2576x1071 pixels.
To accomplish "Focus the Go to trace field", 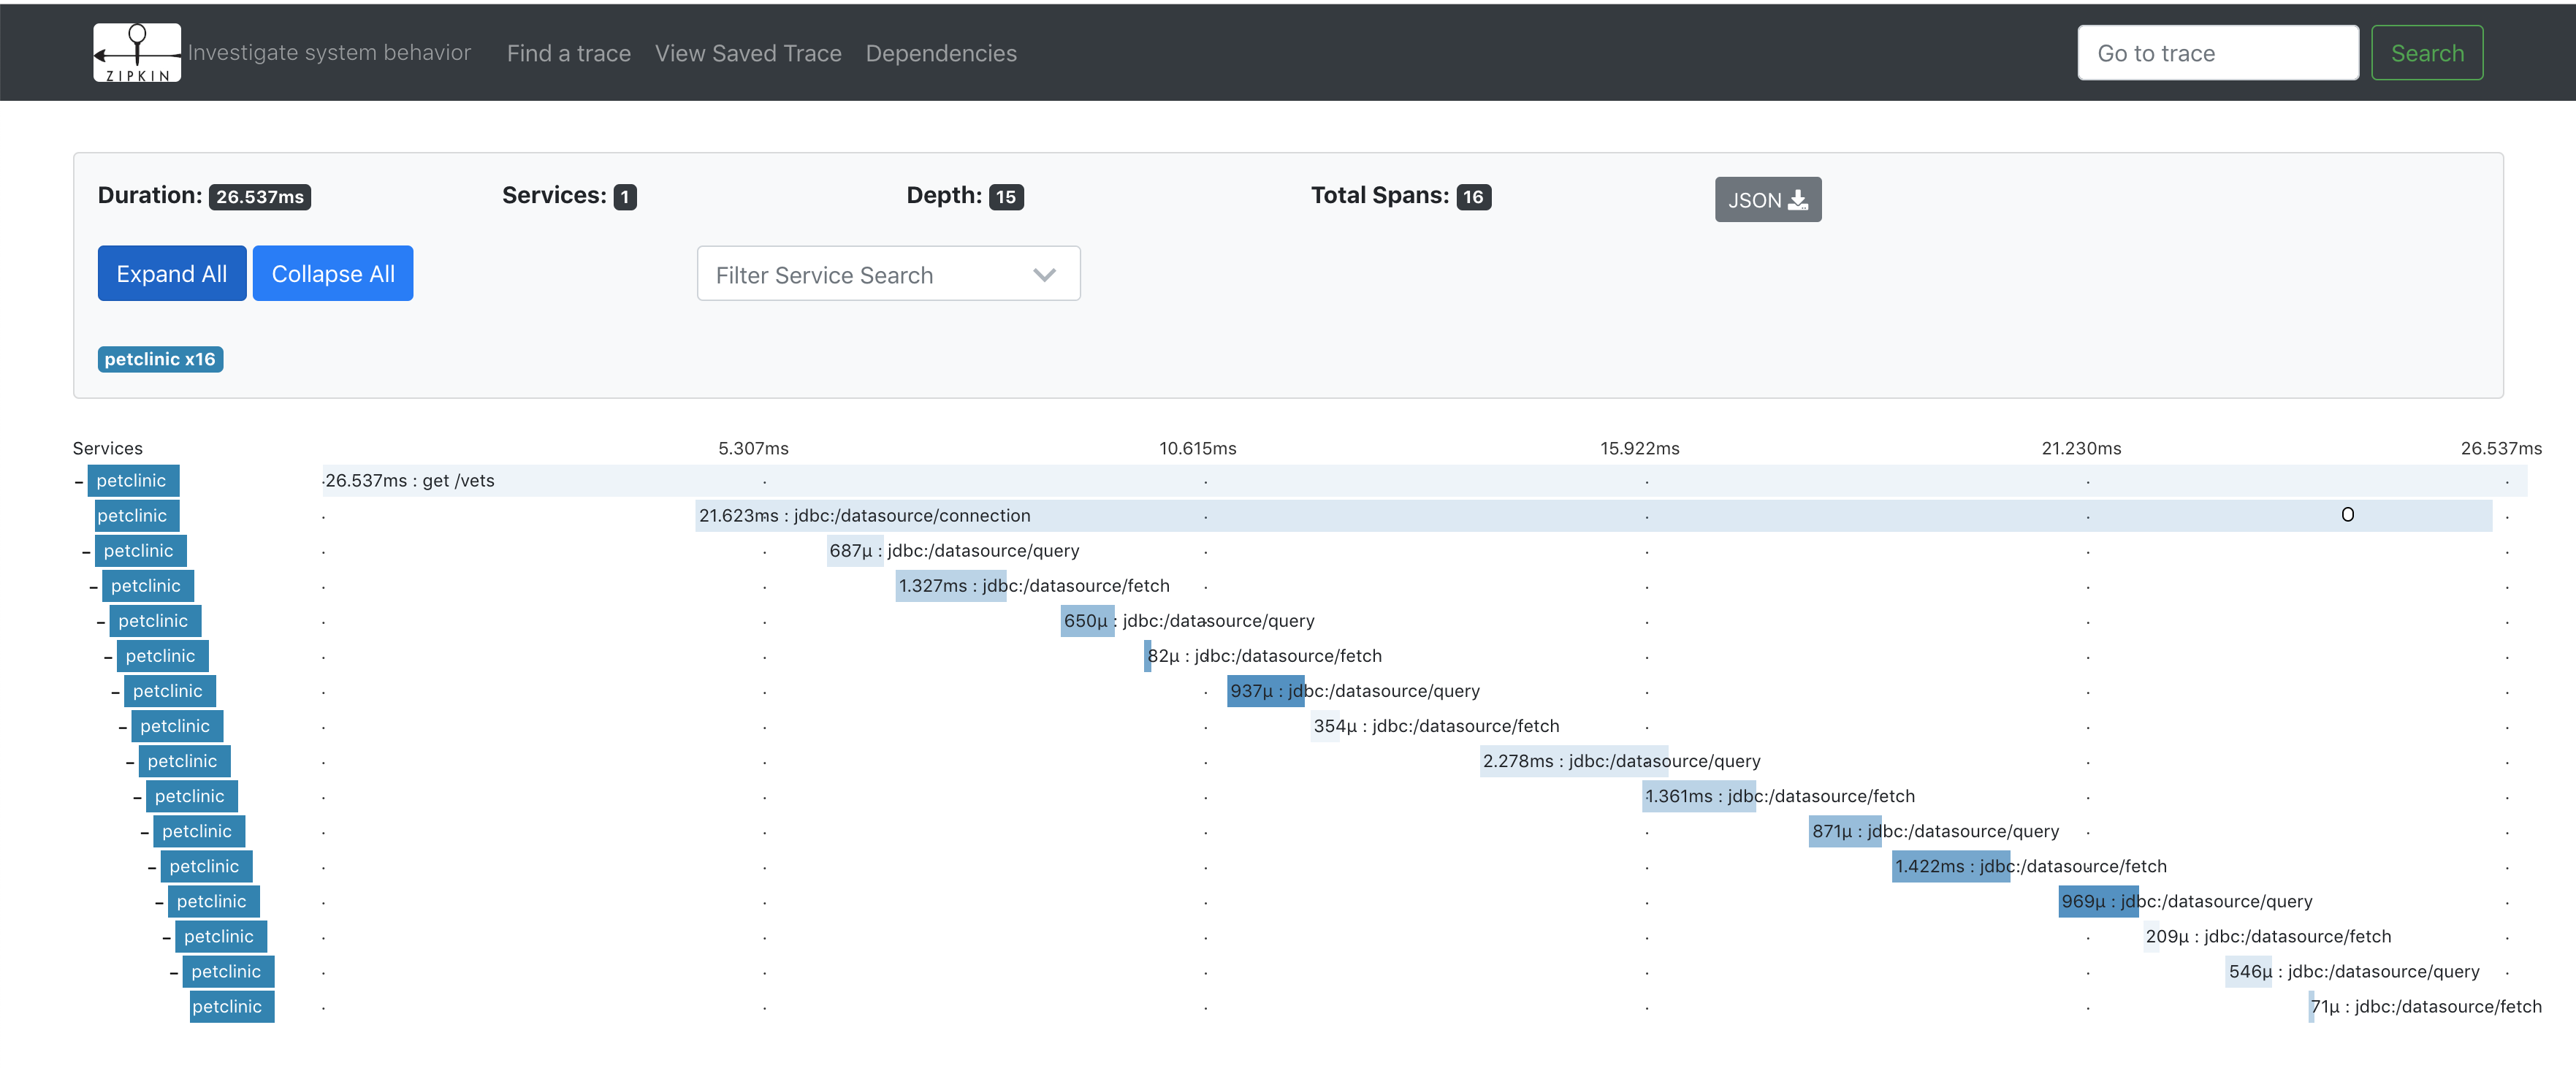I will (2217, 53).
